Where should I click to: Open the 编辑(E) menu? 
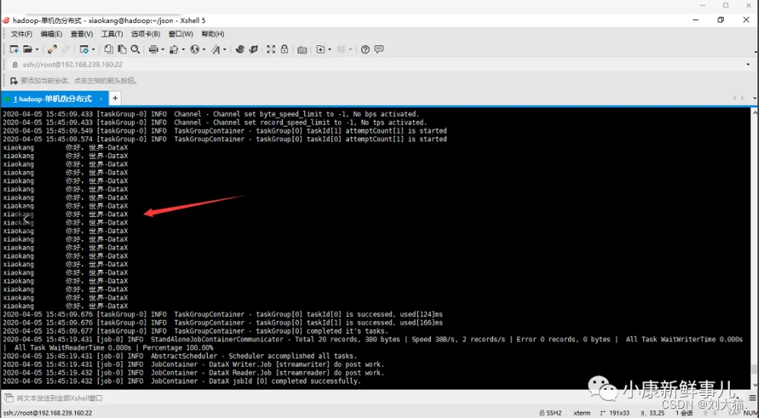tap(51, 34)
